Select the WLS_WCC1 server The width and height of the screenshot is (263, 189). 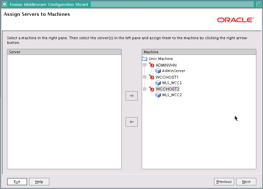point(172,83)
